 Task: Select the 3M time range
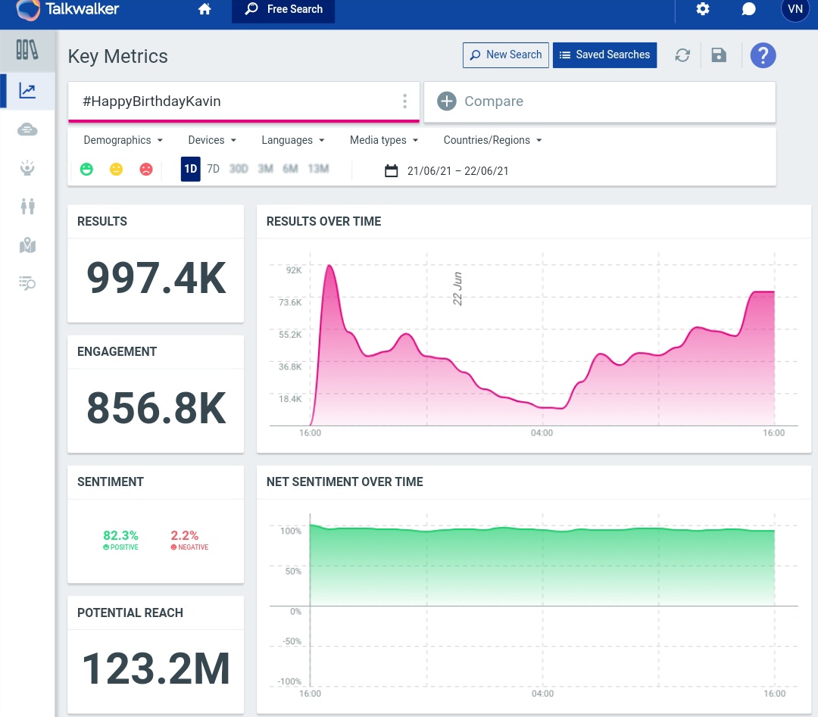266,169
